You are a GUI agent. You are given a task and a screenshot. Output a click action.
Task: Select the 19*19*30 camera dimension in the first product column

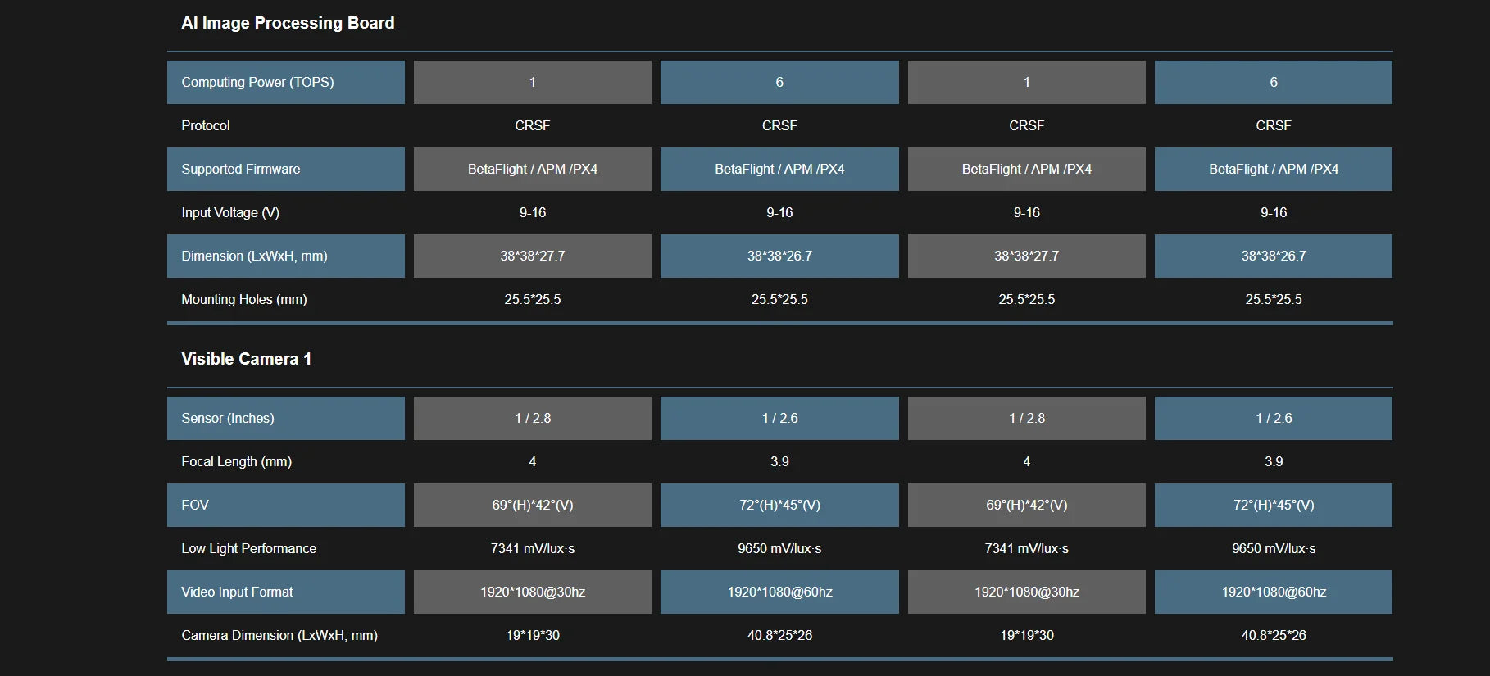533,635
